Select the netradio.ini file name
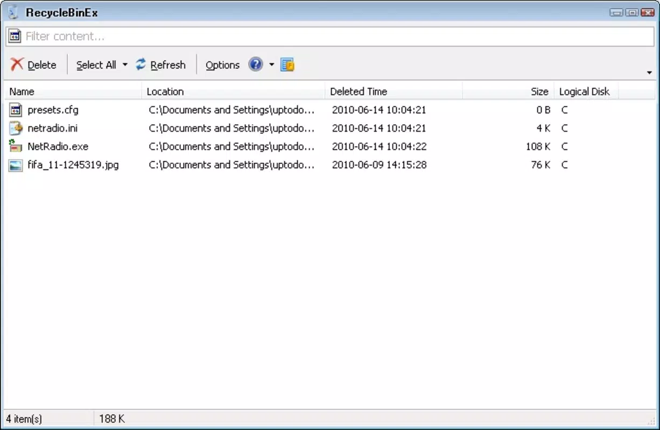 (53, 128)
